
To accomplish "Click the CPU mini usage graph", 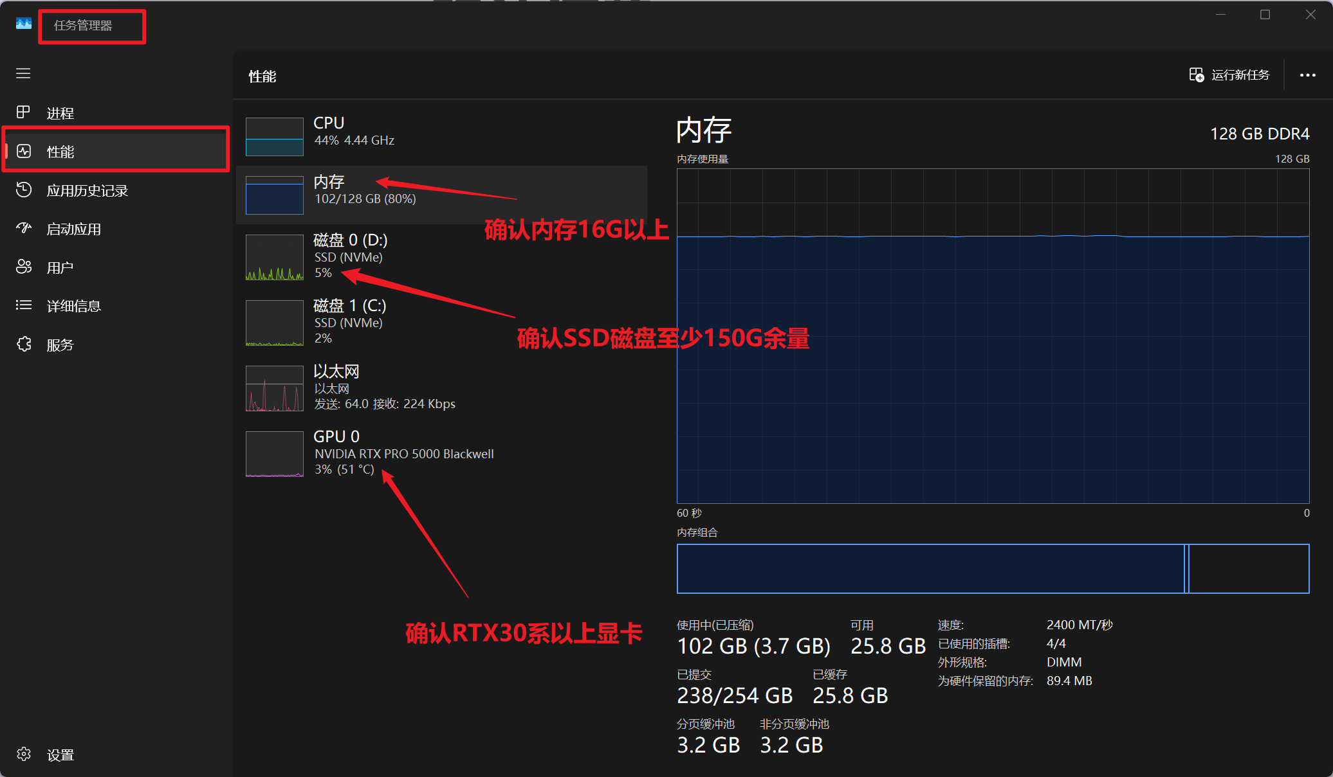I will (x=275, y=136).
